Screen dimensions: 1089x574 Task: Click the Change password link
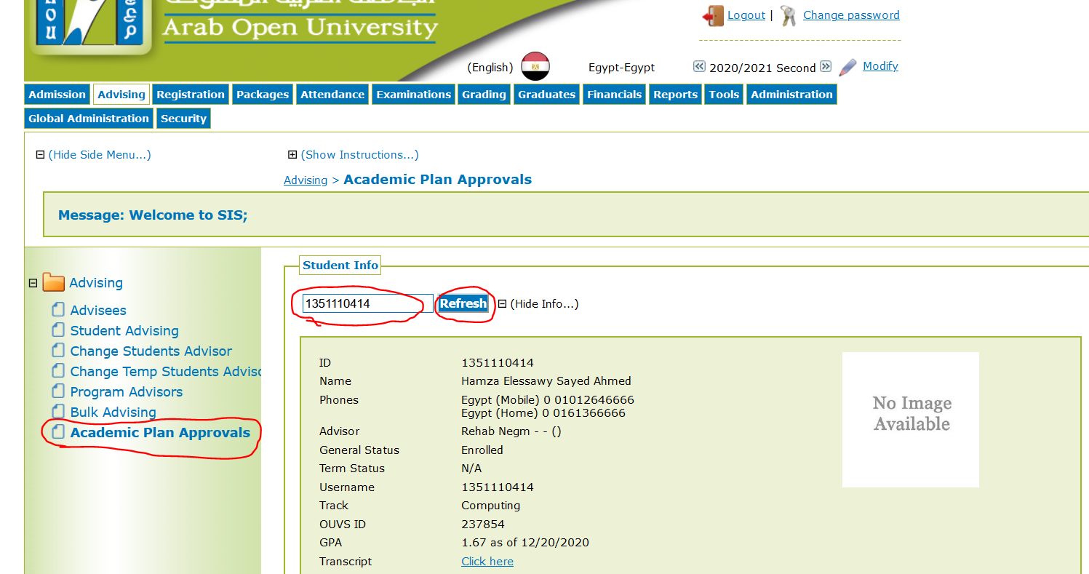click(851, 15)
